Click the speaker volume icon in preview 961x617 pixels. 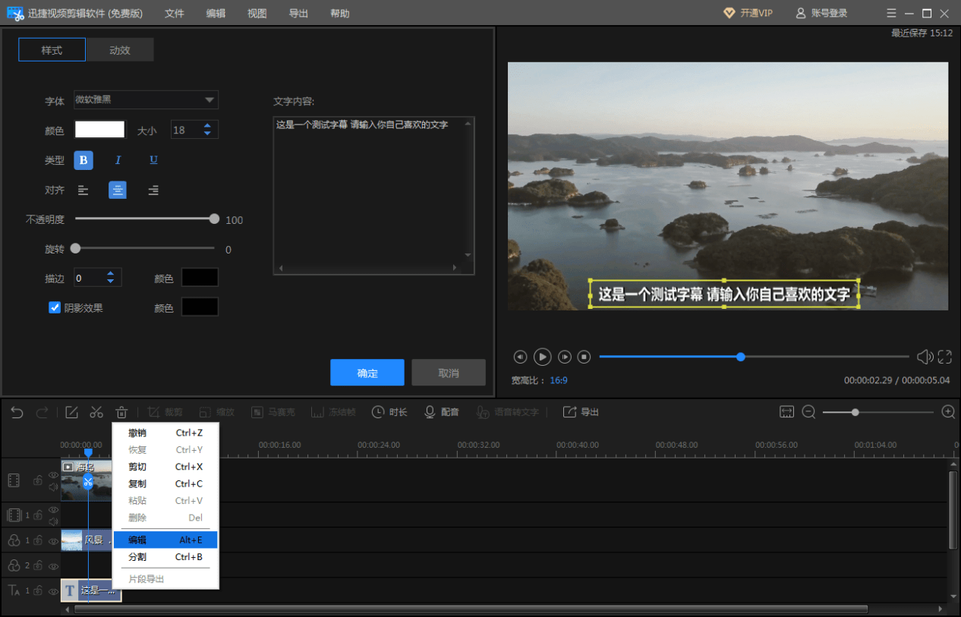[924, 357]
